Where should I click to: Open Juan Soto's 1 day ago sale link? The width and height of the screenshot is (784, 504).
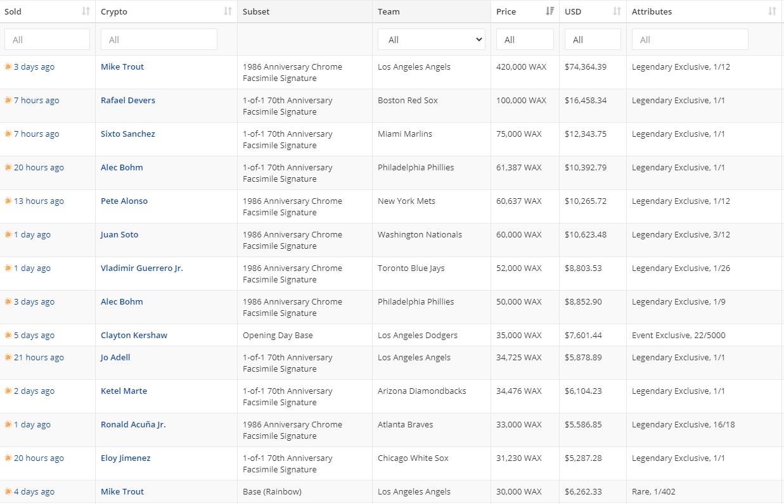[32, 234]
